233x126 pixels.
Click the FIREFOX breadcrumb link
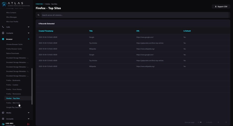[39, 4]
